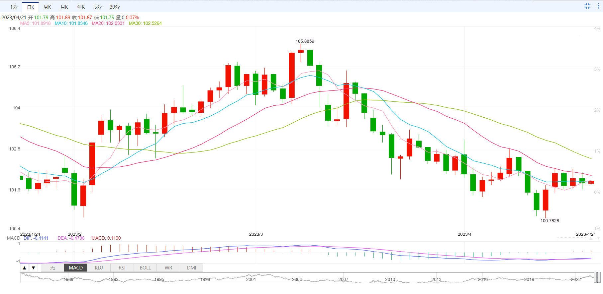Viewport: 603px width, 294px height.
Task: Click the 2023/4/21 end date label
Action: click(x=586, y=234)
